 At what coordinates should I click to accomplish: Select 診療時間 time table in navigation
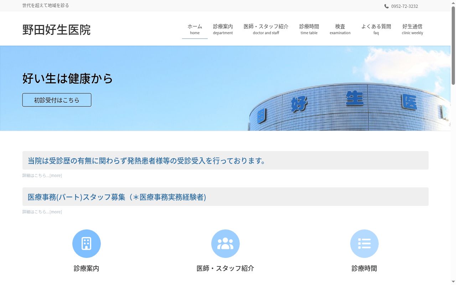309,29
